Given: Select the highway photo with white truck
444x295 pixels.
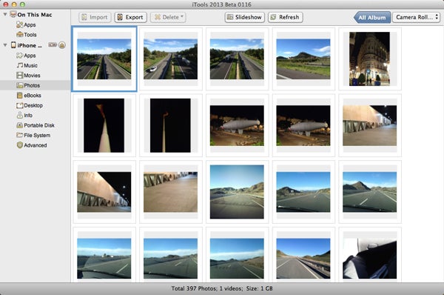Looking at the screenshot, I should point(237,59).
